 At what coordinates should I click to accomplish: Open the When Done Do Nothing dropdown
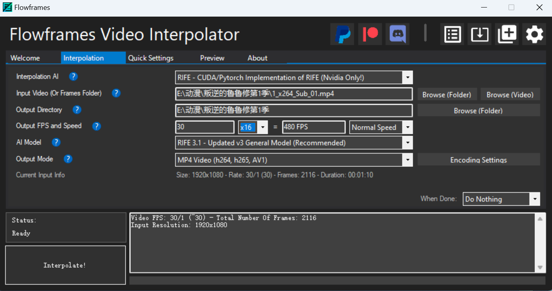pyautogui.click(x=535, y=199)
